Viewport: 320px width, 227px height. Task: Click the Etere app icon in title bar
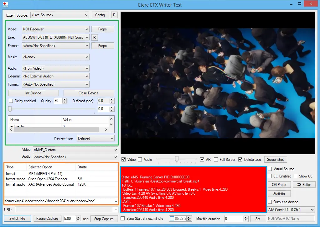[x=5, y=5]
